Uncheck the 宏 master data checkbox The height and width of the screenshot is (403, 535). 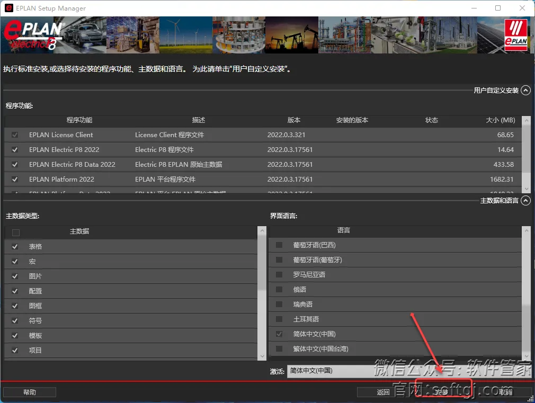pyautogui.click(x=15, y=261)
